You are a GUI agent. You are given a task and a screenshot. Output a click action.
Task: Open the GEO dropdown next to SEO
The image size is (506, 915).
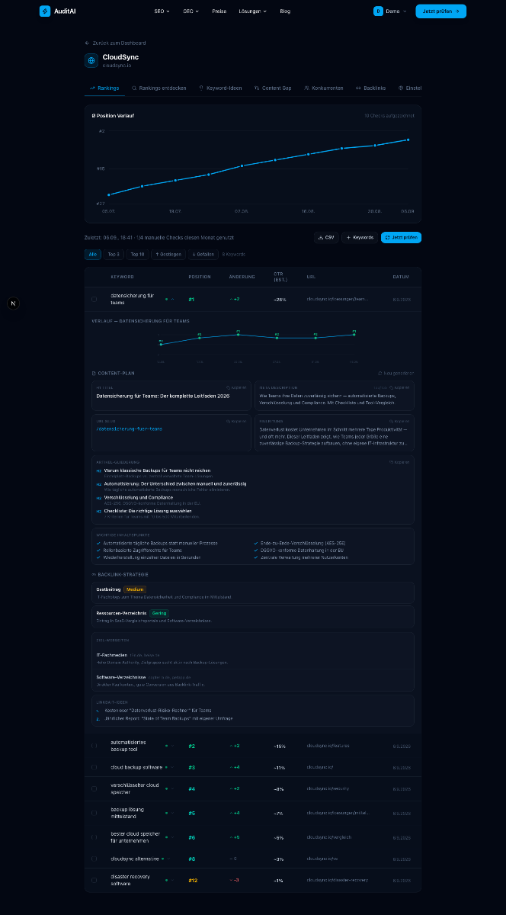[x=191, y=11]
